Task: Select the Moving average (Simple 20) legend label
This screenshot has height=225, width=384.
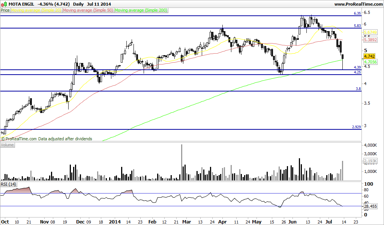Action: coord(36,10)
